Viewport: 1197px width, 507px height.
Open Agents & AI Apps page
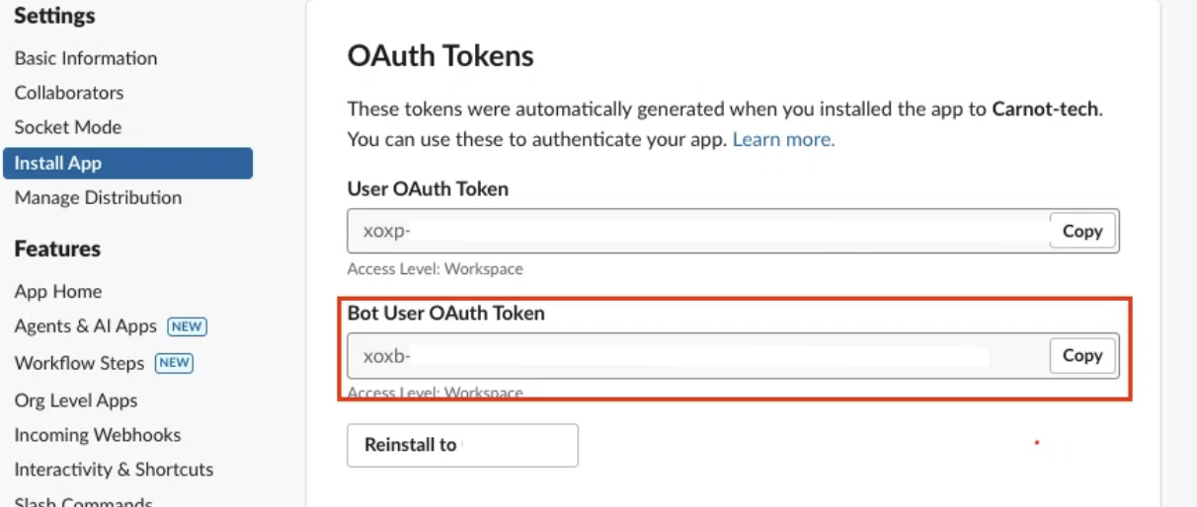(86, 326)
